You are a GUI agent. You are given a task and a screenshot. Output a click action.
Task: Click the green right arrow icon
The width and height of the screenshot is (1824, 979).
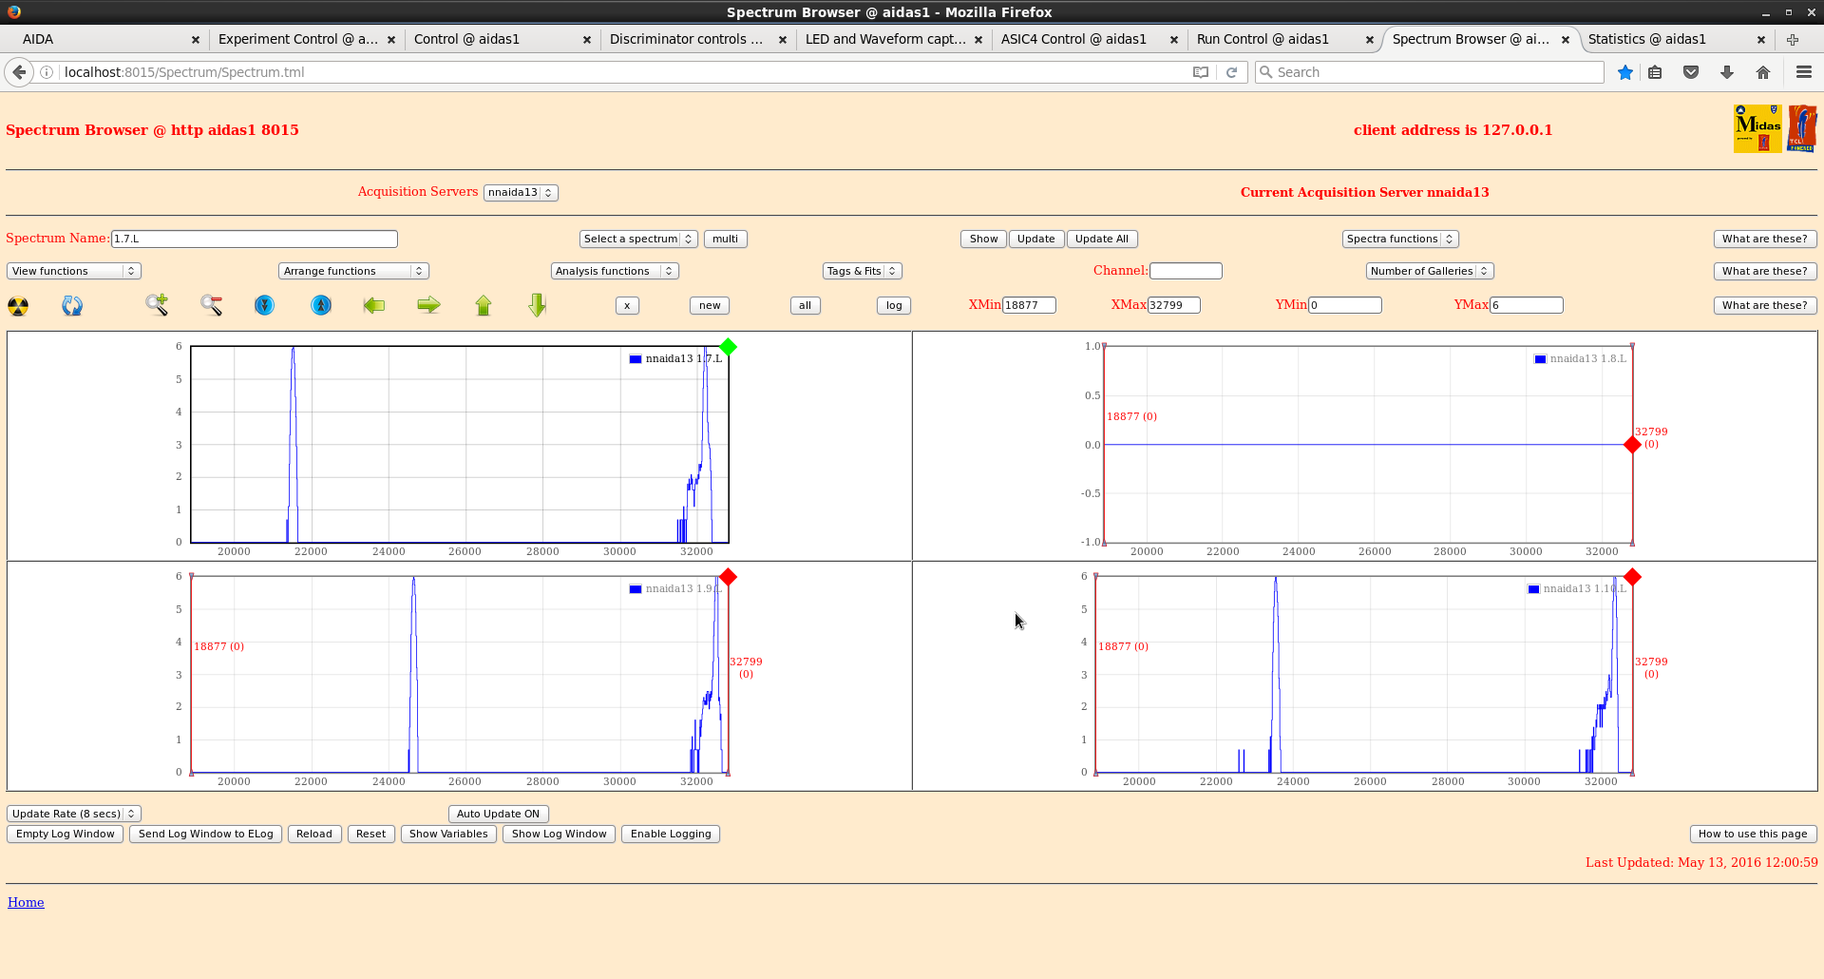(428, 305)
